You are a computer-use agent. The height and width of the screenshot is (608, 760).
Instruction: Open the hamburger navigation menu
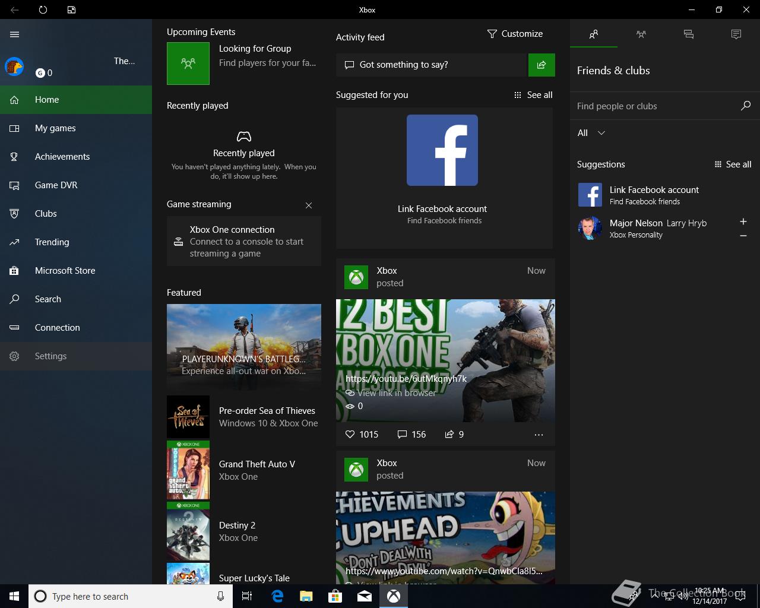point(15,34)
